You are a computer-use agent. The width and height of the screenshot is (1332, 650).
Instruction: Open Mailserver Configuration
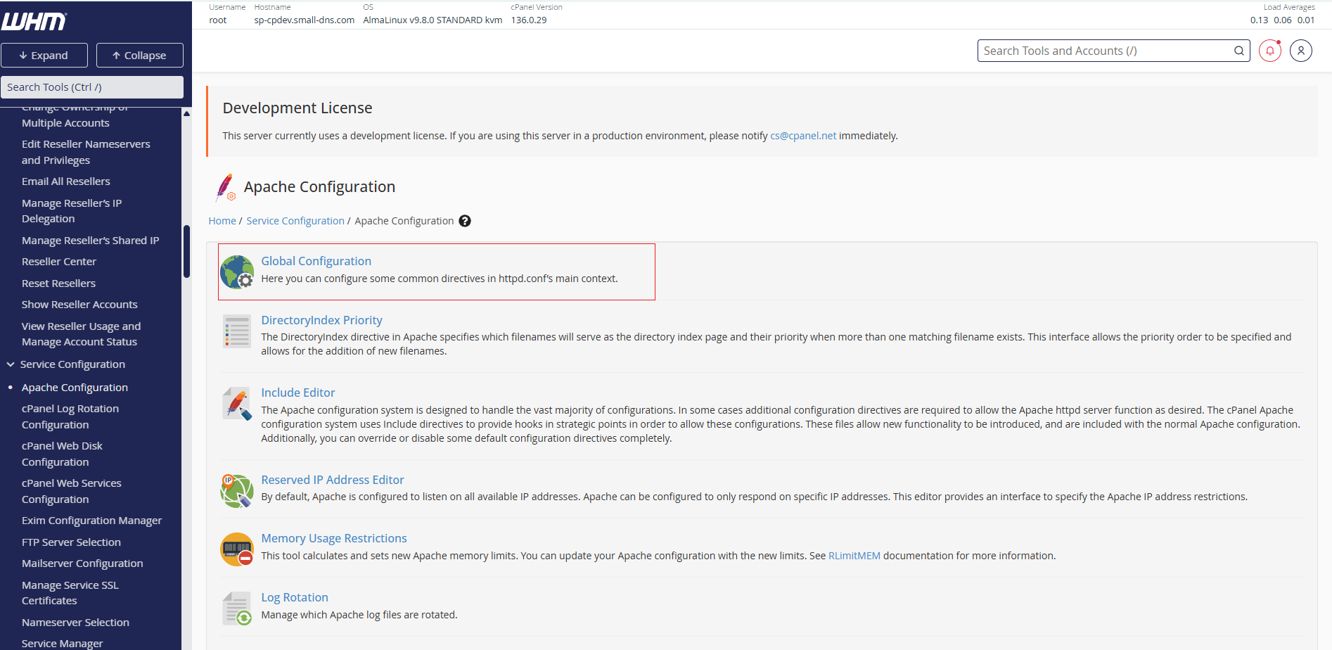tap(82, 563)
